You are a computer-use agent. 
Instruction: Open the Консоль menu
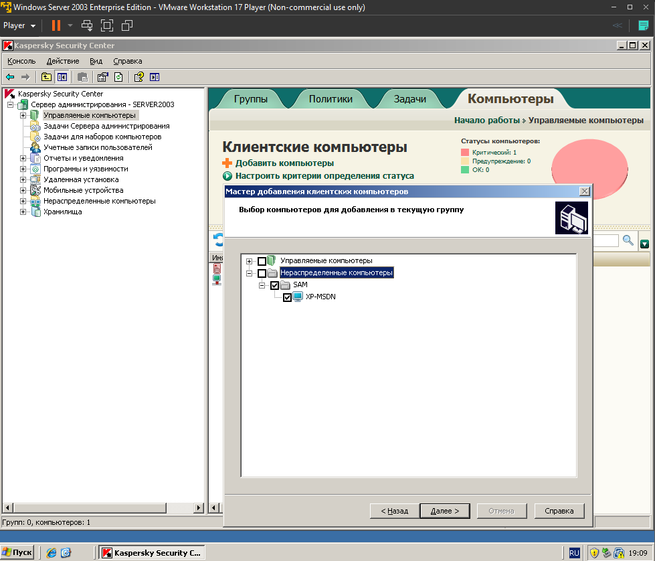pyautogui.click(x=21, y=61)
